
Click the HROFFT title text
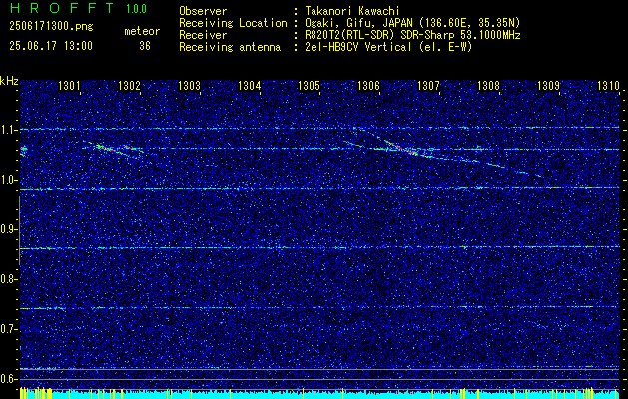coord(62,8)
